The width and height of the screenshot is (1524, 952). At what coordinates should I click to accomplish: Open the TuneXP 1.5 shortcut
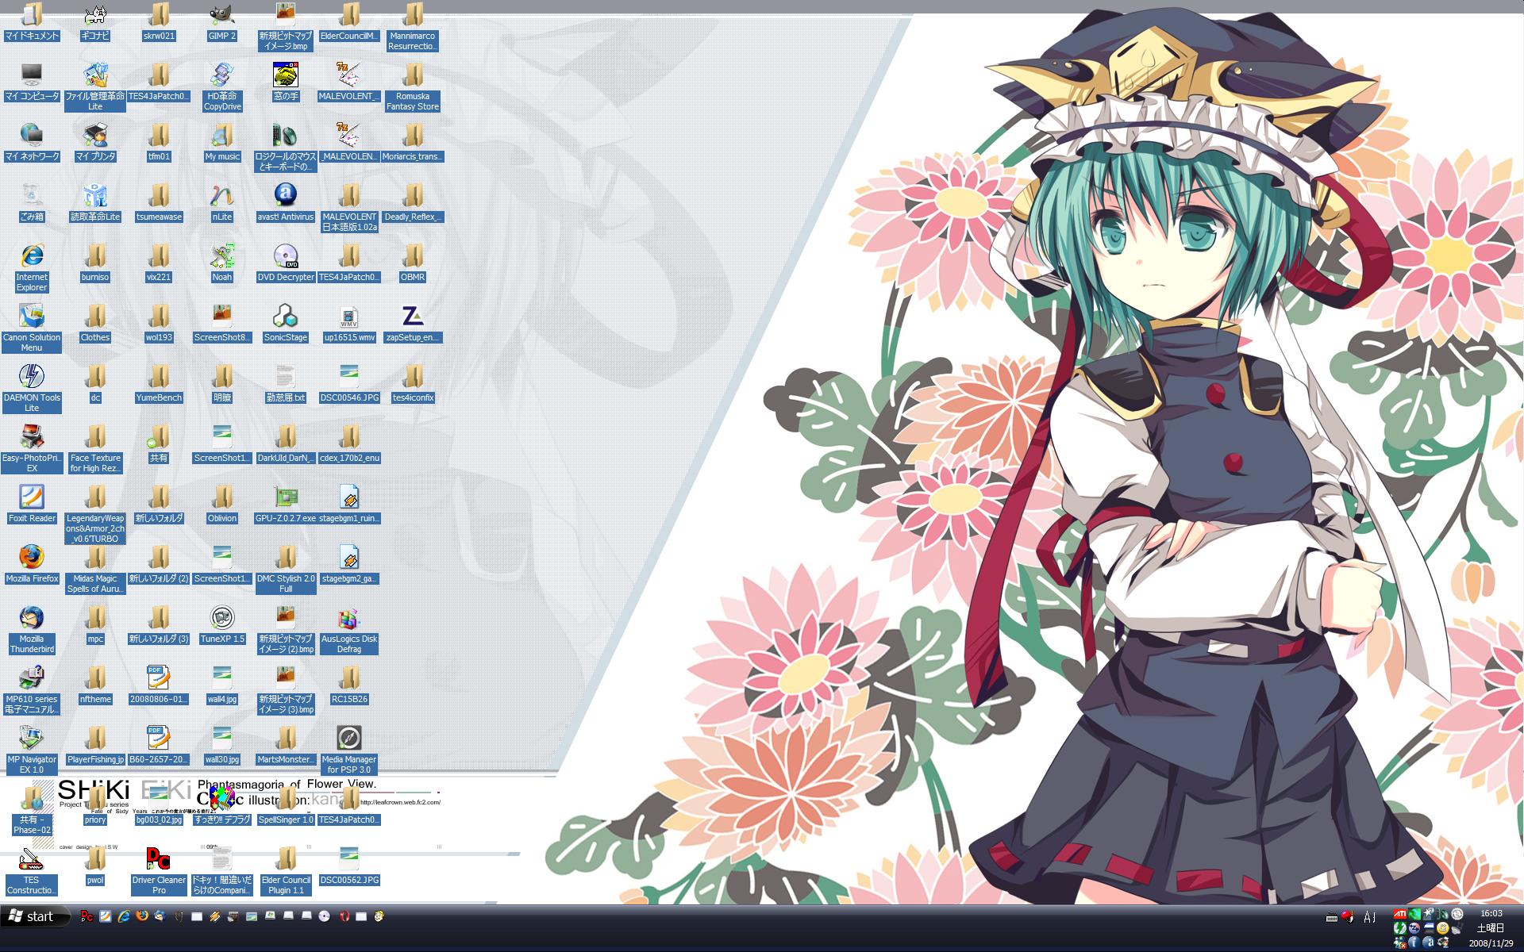(x=222, y=624)
